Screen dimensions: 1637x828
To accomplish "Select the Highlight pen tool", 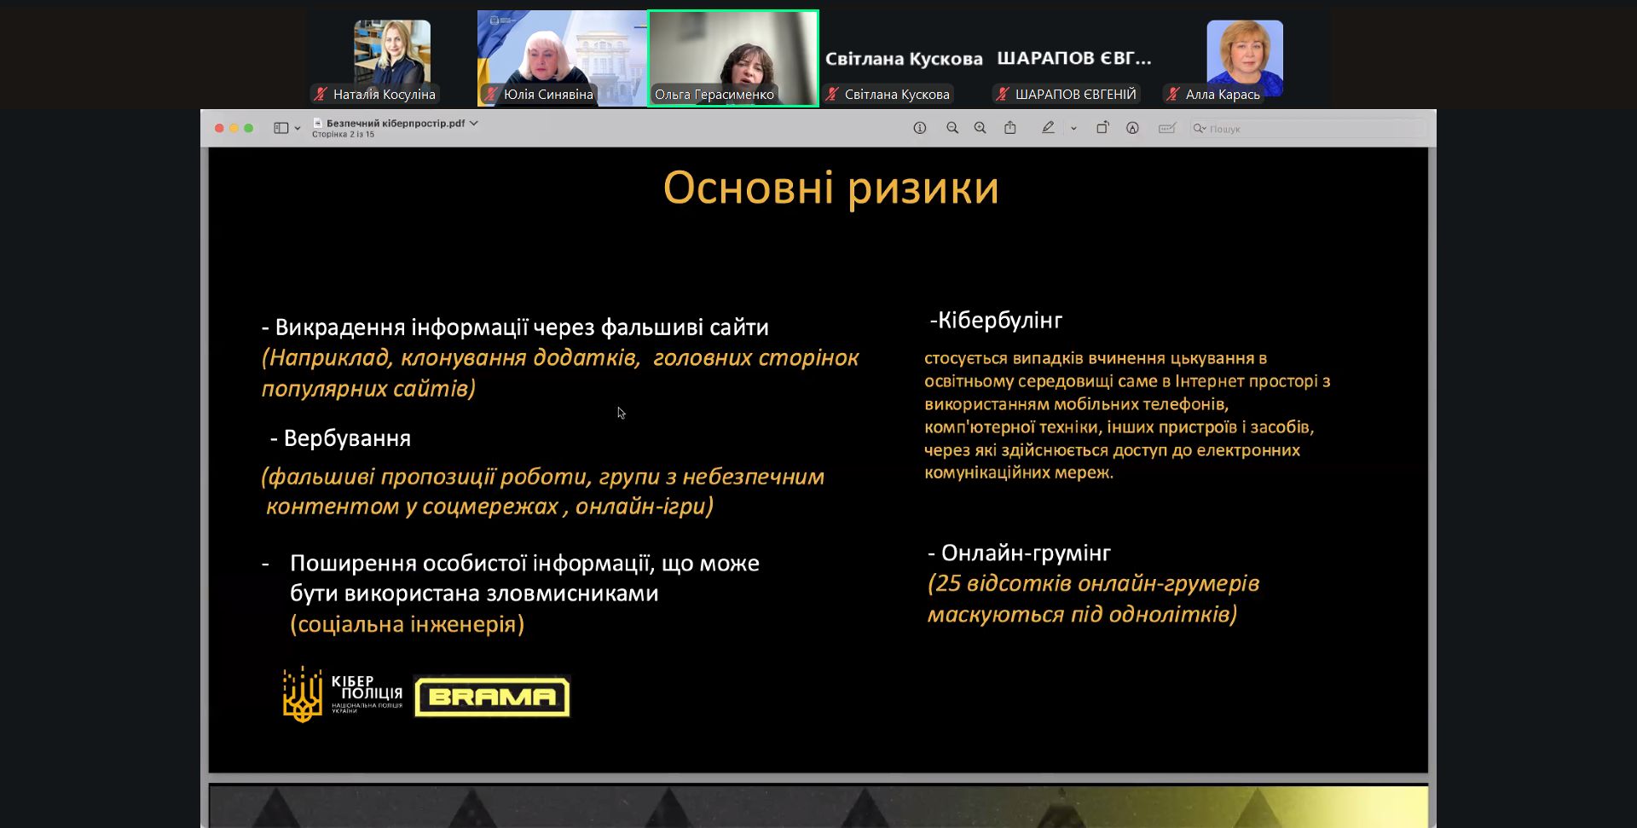I will [x=1048, y=128].
